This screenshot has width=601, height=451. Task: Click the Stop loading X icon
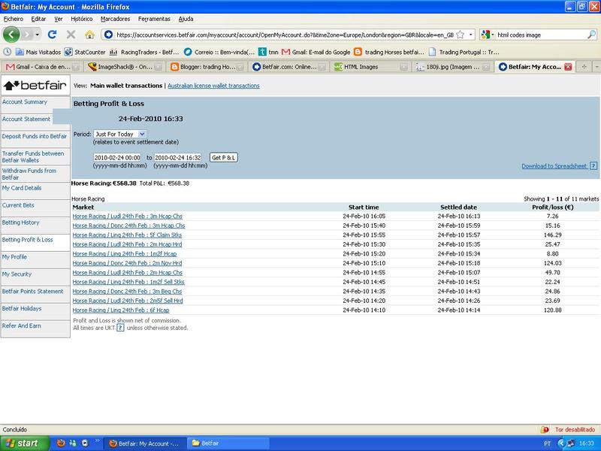pyautogui.click(x=71, y=35)
